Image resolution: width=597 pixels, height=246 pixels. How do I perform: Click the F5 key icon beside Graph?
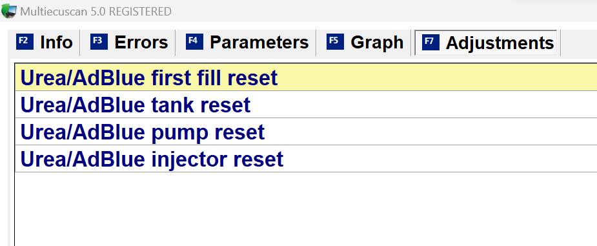click(x=335, y=41)
